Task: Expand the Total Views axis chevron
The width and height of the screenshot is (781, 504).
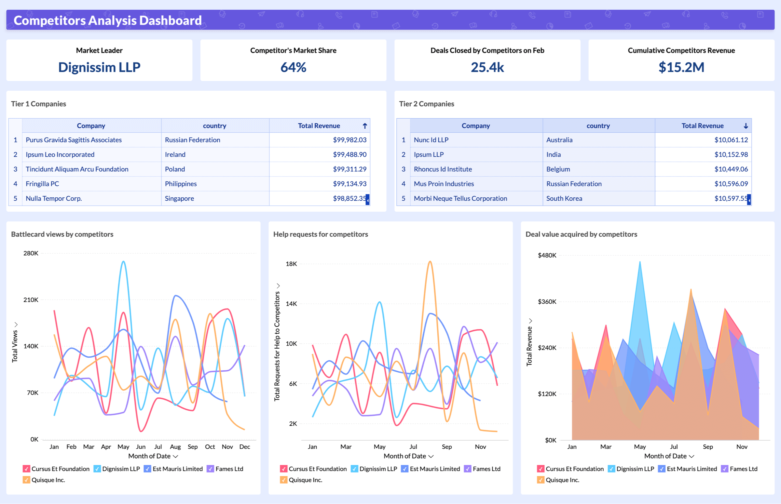Action: (16, 324)
